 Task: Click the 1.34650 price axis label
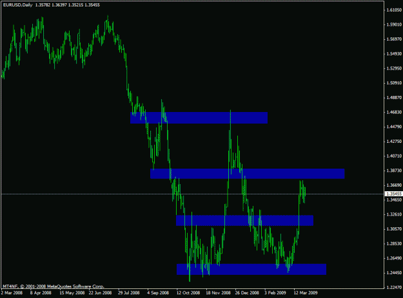(x=394, y=200)
